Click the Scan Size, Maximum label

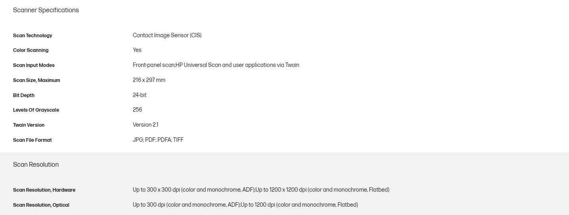pos(37,80)
